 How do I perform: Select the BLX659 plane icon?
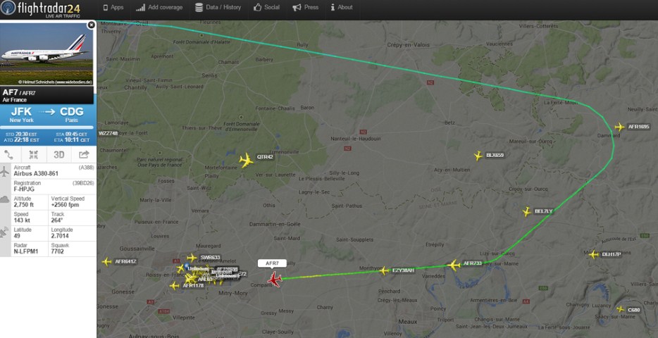[x=478, y=156]
